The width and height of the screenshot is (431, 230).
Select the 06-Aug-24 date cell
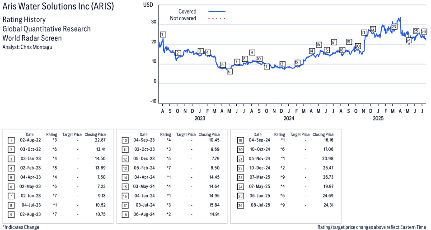[x=144, y=214]
